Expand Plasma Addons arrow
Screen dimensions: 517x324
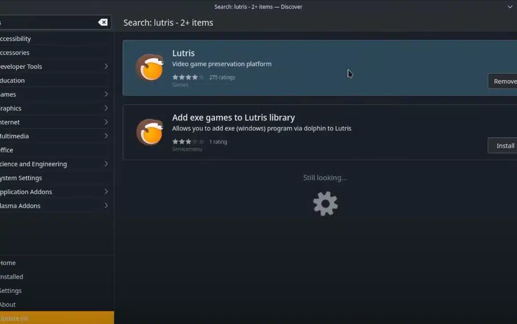tap(106, 206)
